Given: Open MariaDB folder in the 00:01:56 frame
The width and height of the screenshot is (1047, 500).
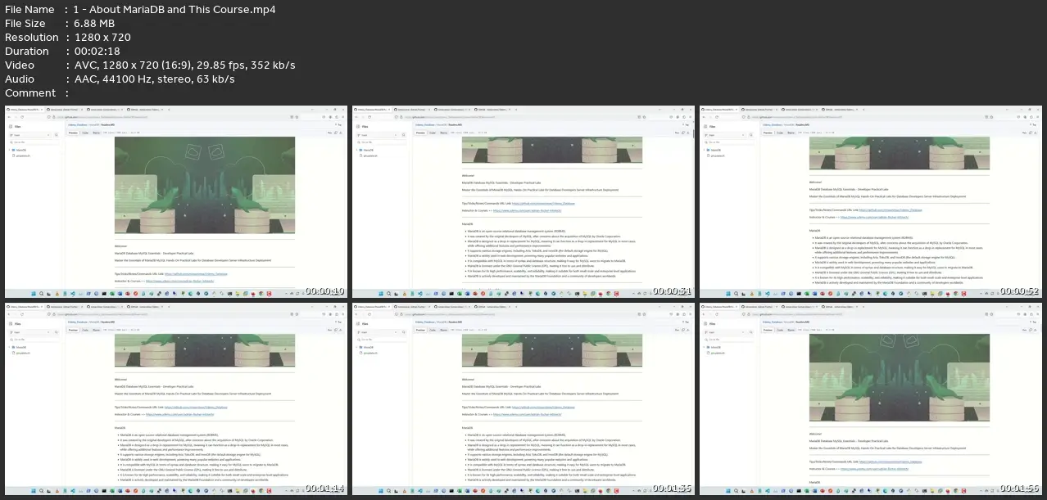Looking at the screenshot, I should coord(715,347).
